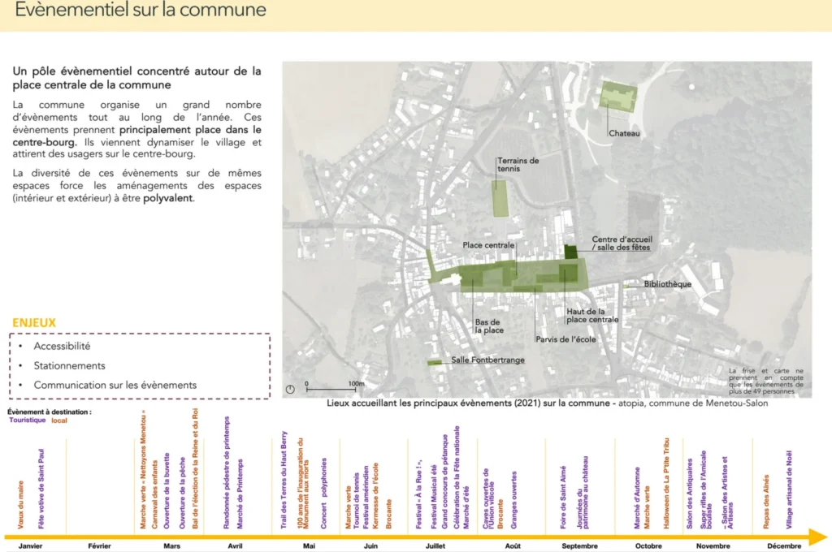Select the green tennis courts rectangle

(500, 197)
